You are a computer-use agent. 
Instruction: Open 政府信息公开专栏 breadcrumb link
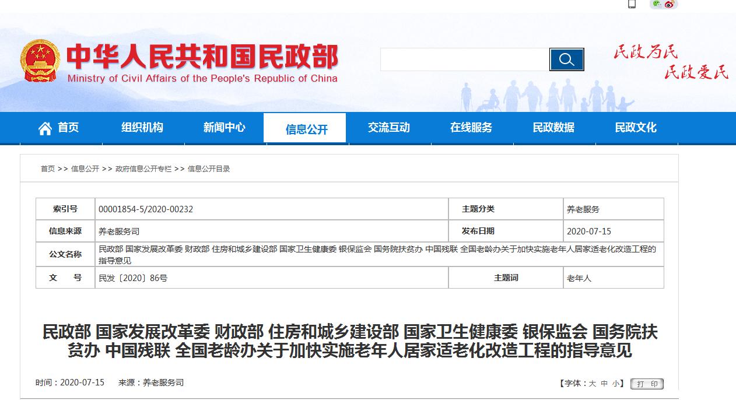(x=143, y=169)
